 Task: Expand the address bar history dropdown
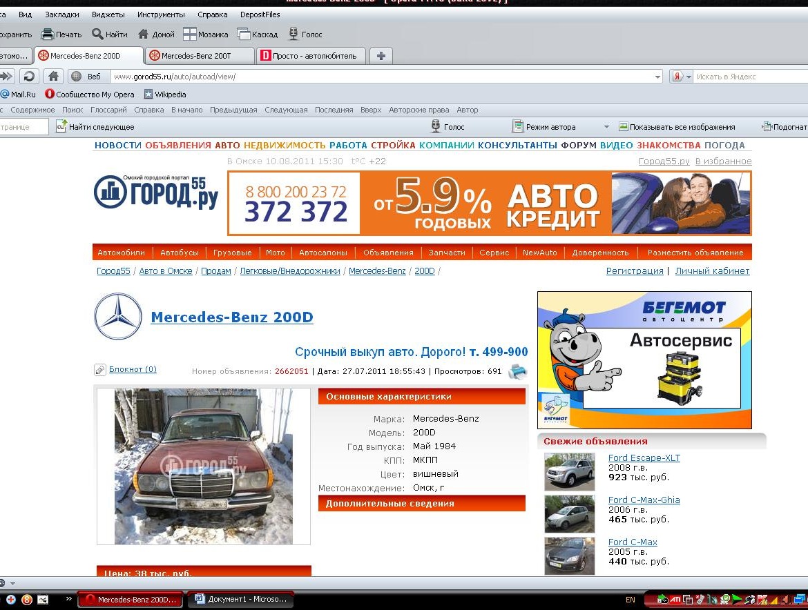point(657,77)
